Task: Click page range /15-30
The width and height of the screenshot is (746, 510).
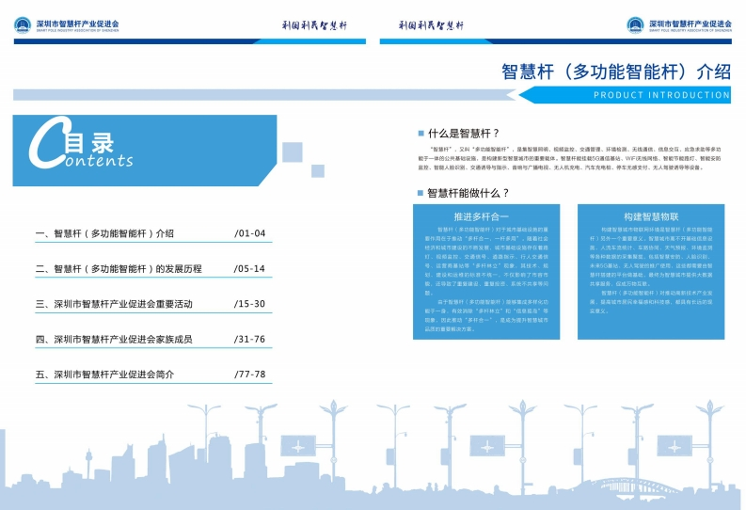Action: point(250,304)
